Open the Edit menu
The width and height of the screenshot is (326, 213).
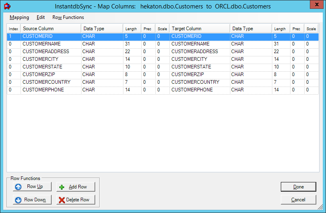coord(41,17)
